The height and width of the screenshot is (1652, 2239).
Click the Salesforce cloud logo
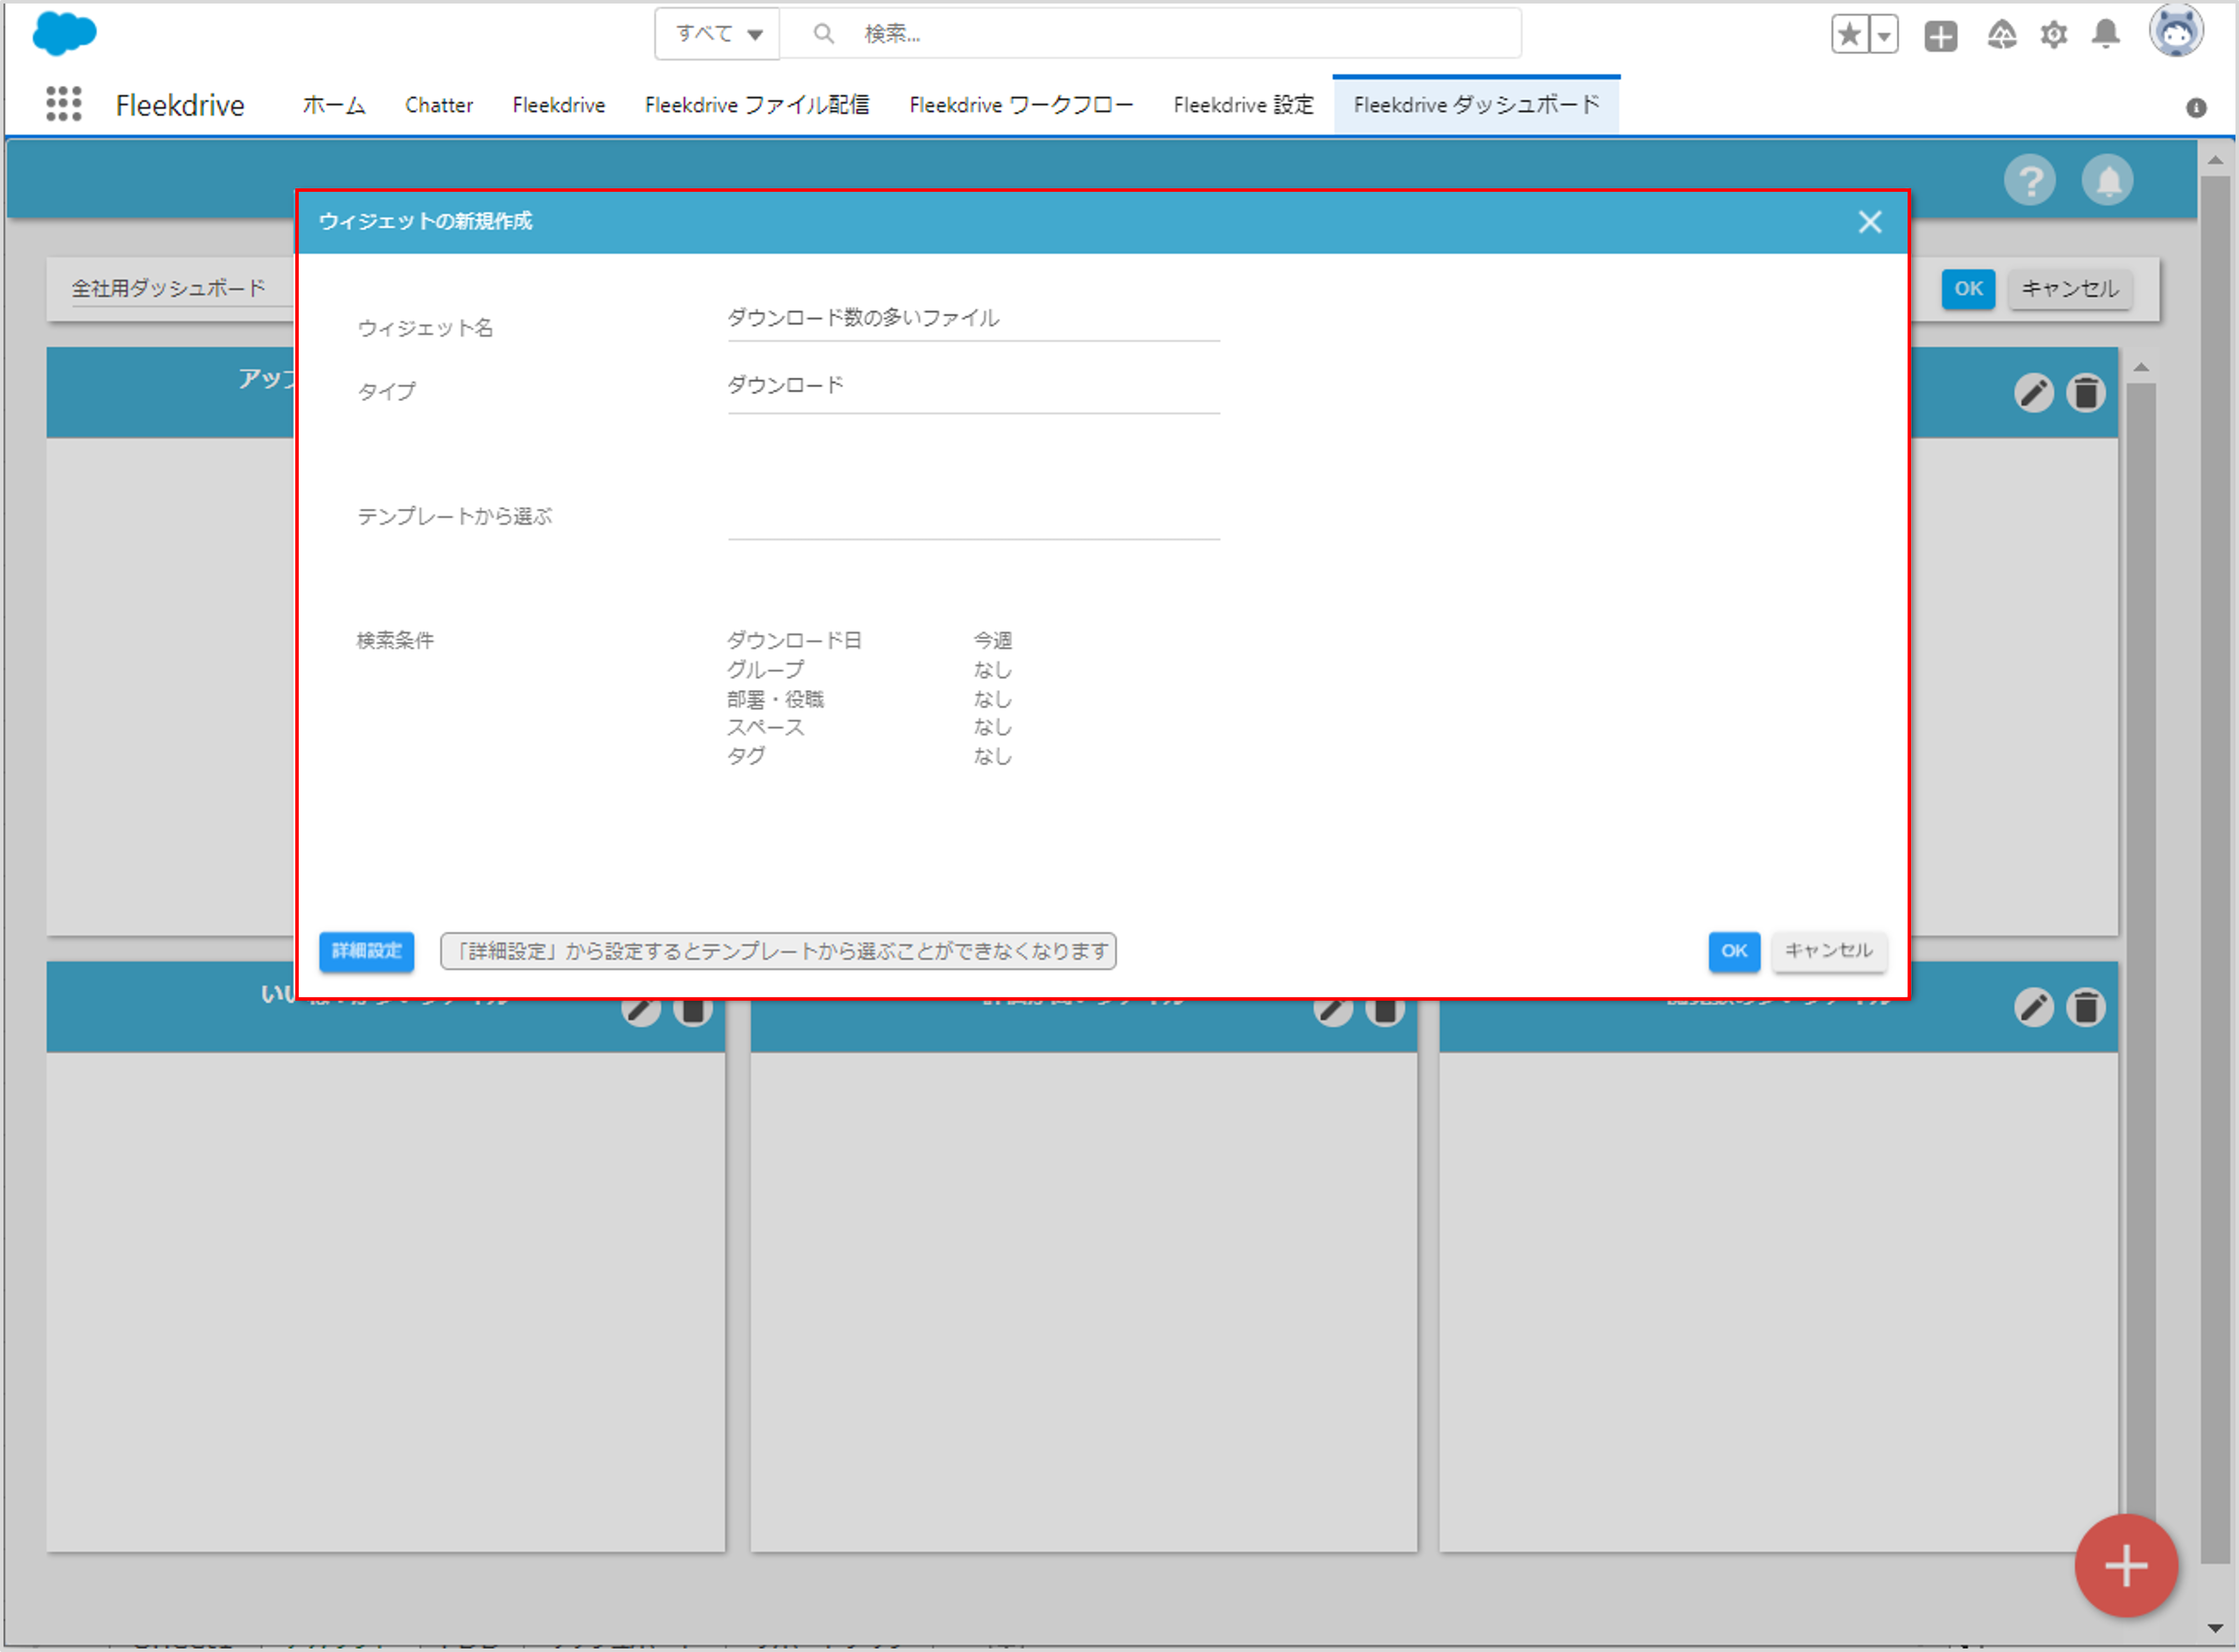64,34
